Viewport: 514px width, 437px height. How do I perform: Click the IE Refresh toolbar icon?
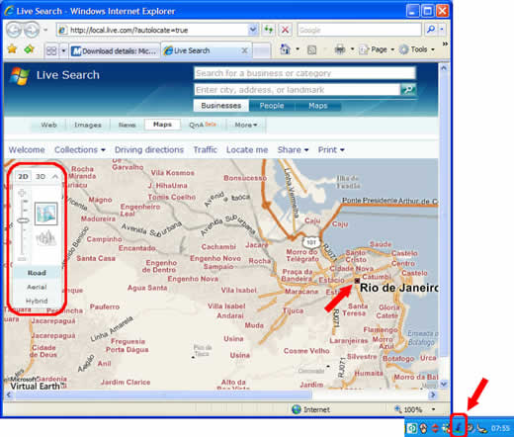coord(269,30)
